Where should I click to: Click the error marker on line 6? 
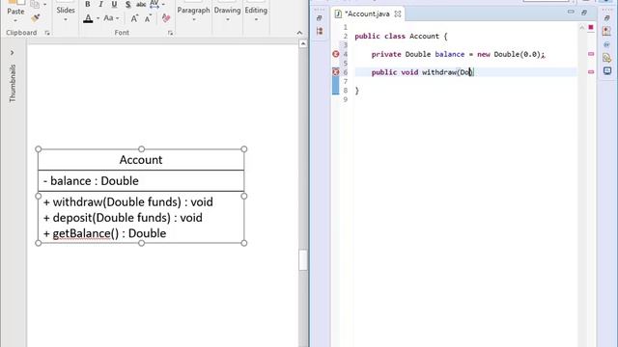tap(336, 72)
